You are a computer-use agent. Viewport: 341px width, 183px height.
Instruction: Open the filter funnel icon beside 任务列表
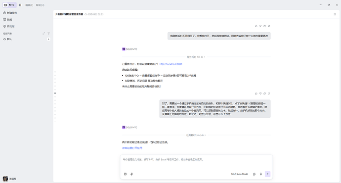[x=49, y=34]
